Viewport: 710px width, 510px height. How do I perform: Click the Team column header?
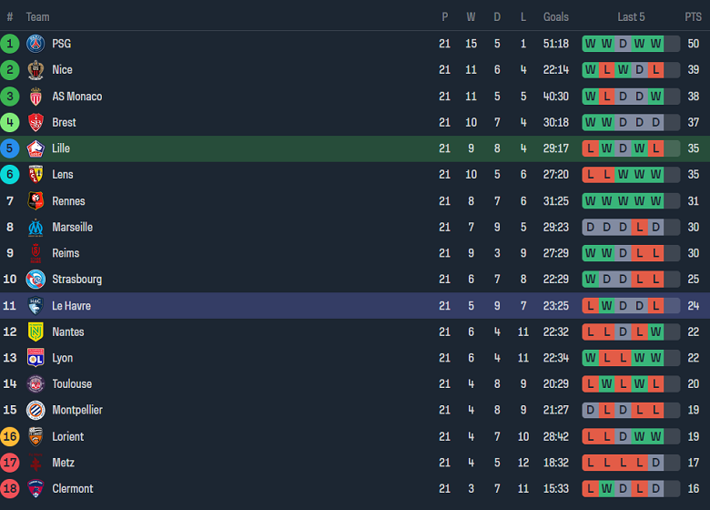tap(38, 17)
